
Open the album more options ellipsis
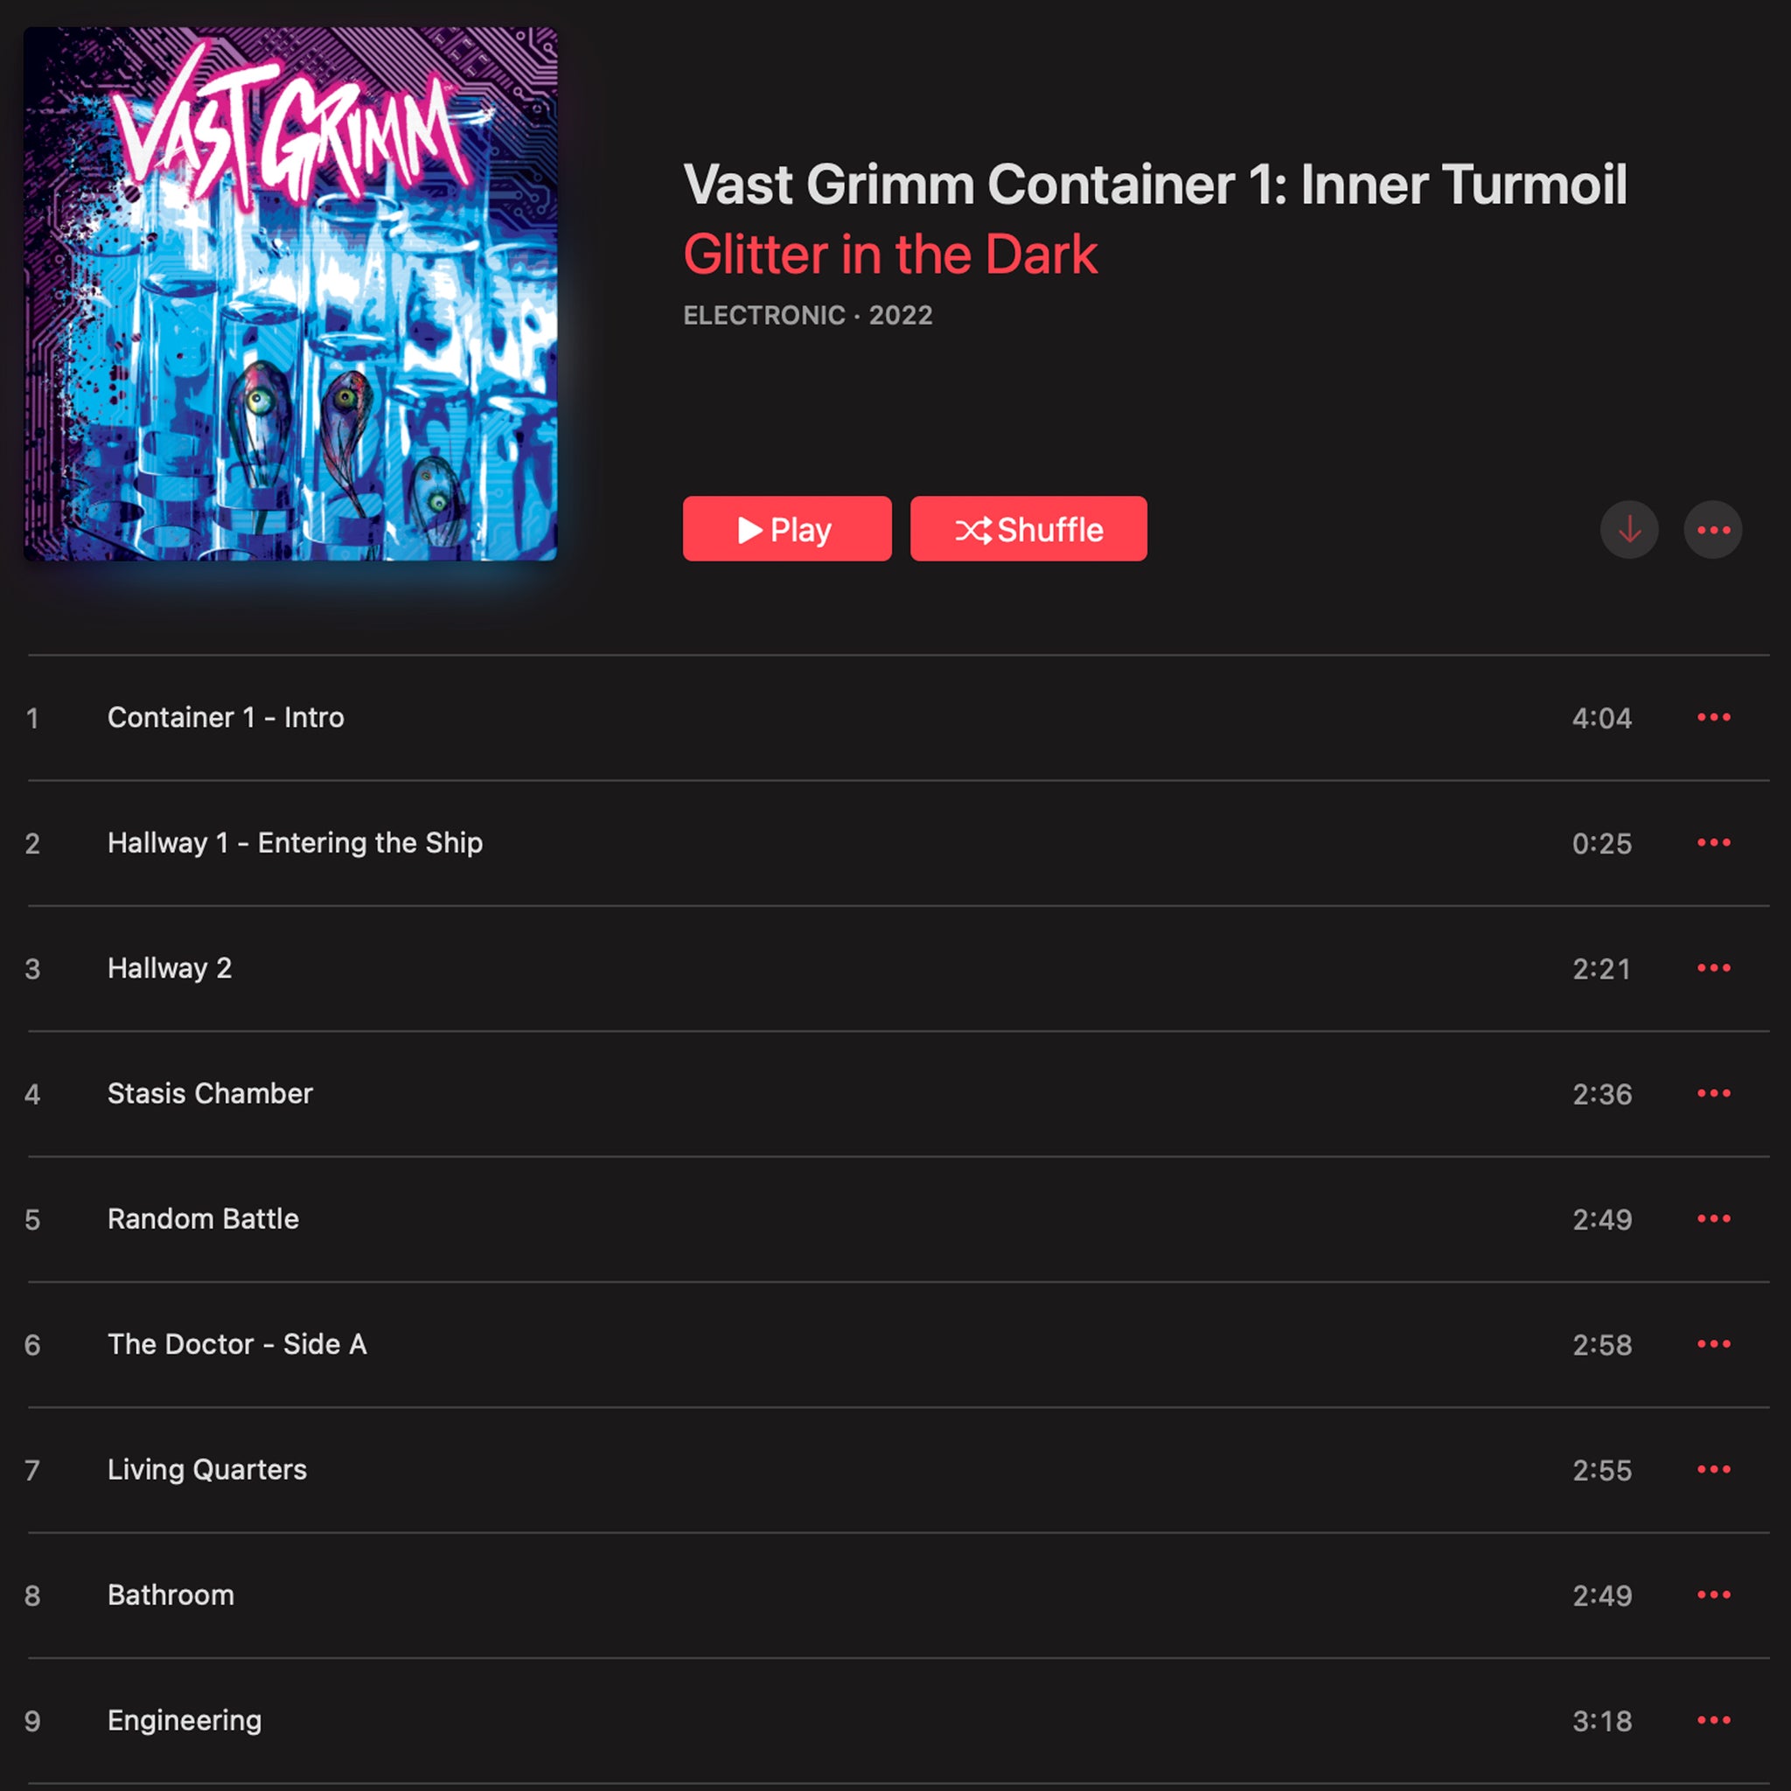(1713, 529)
